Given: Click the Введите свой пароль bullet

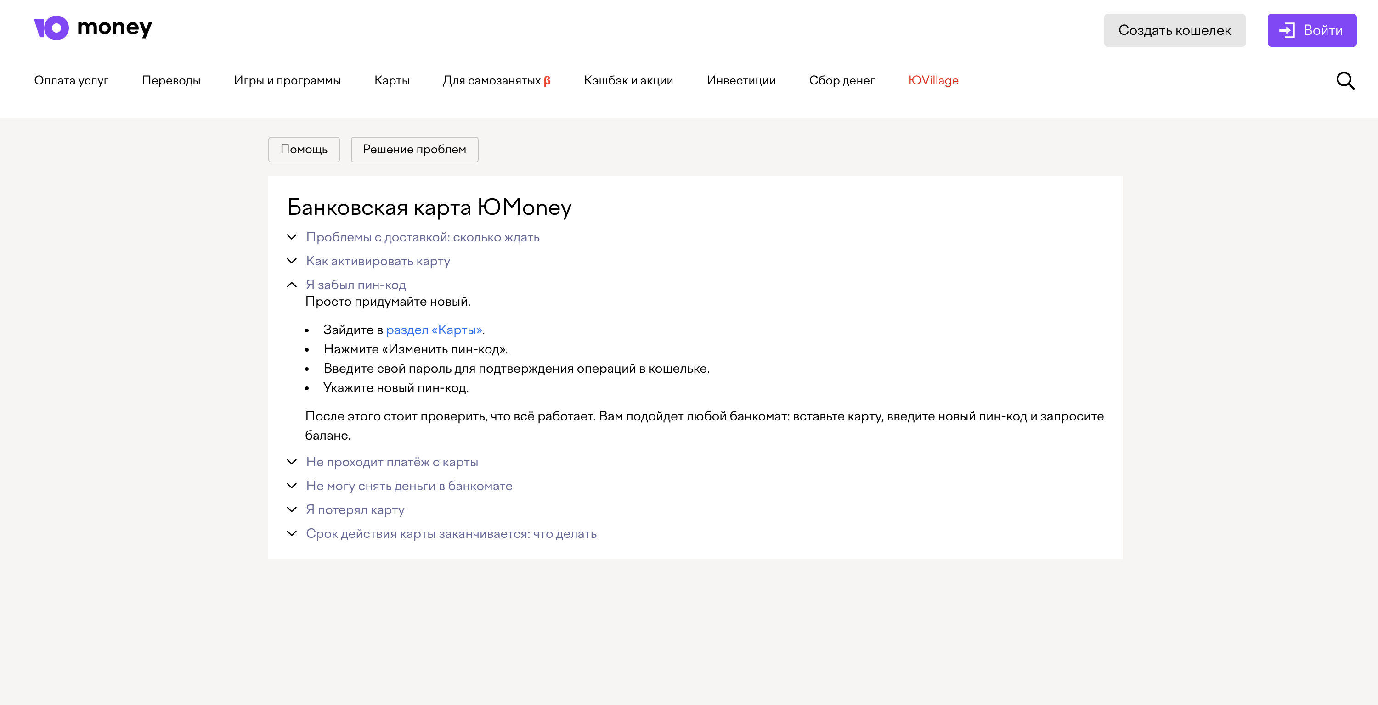Looking at the screenshot, I should (516, 369).
